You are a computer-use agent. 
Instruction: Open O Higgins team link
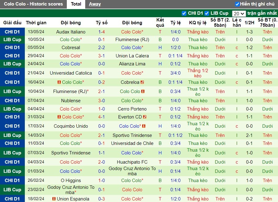71,181
